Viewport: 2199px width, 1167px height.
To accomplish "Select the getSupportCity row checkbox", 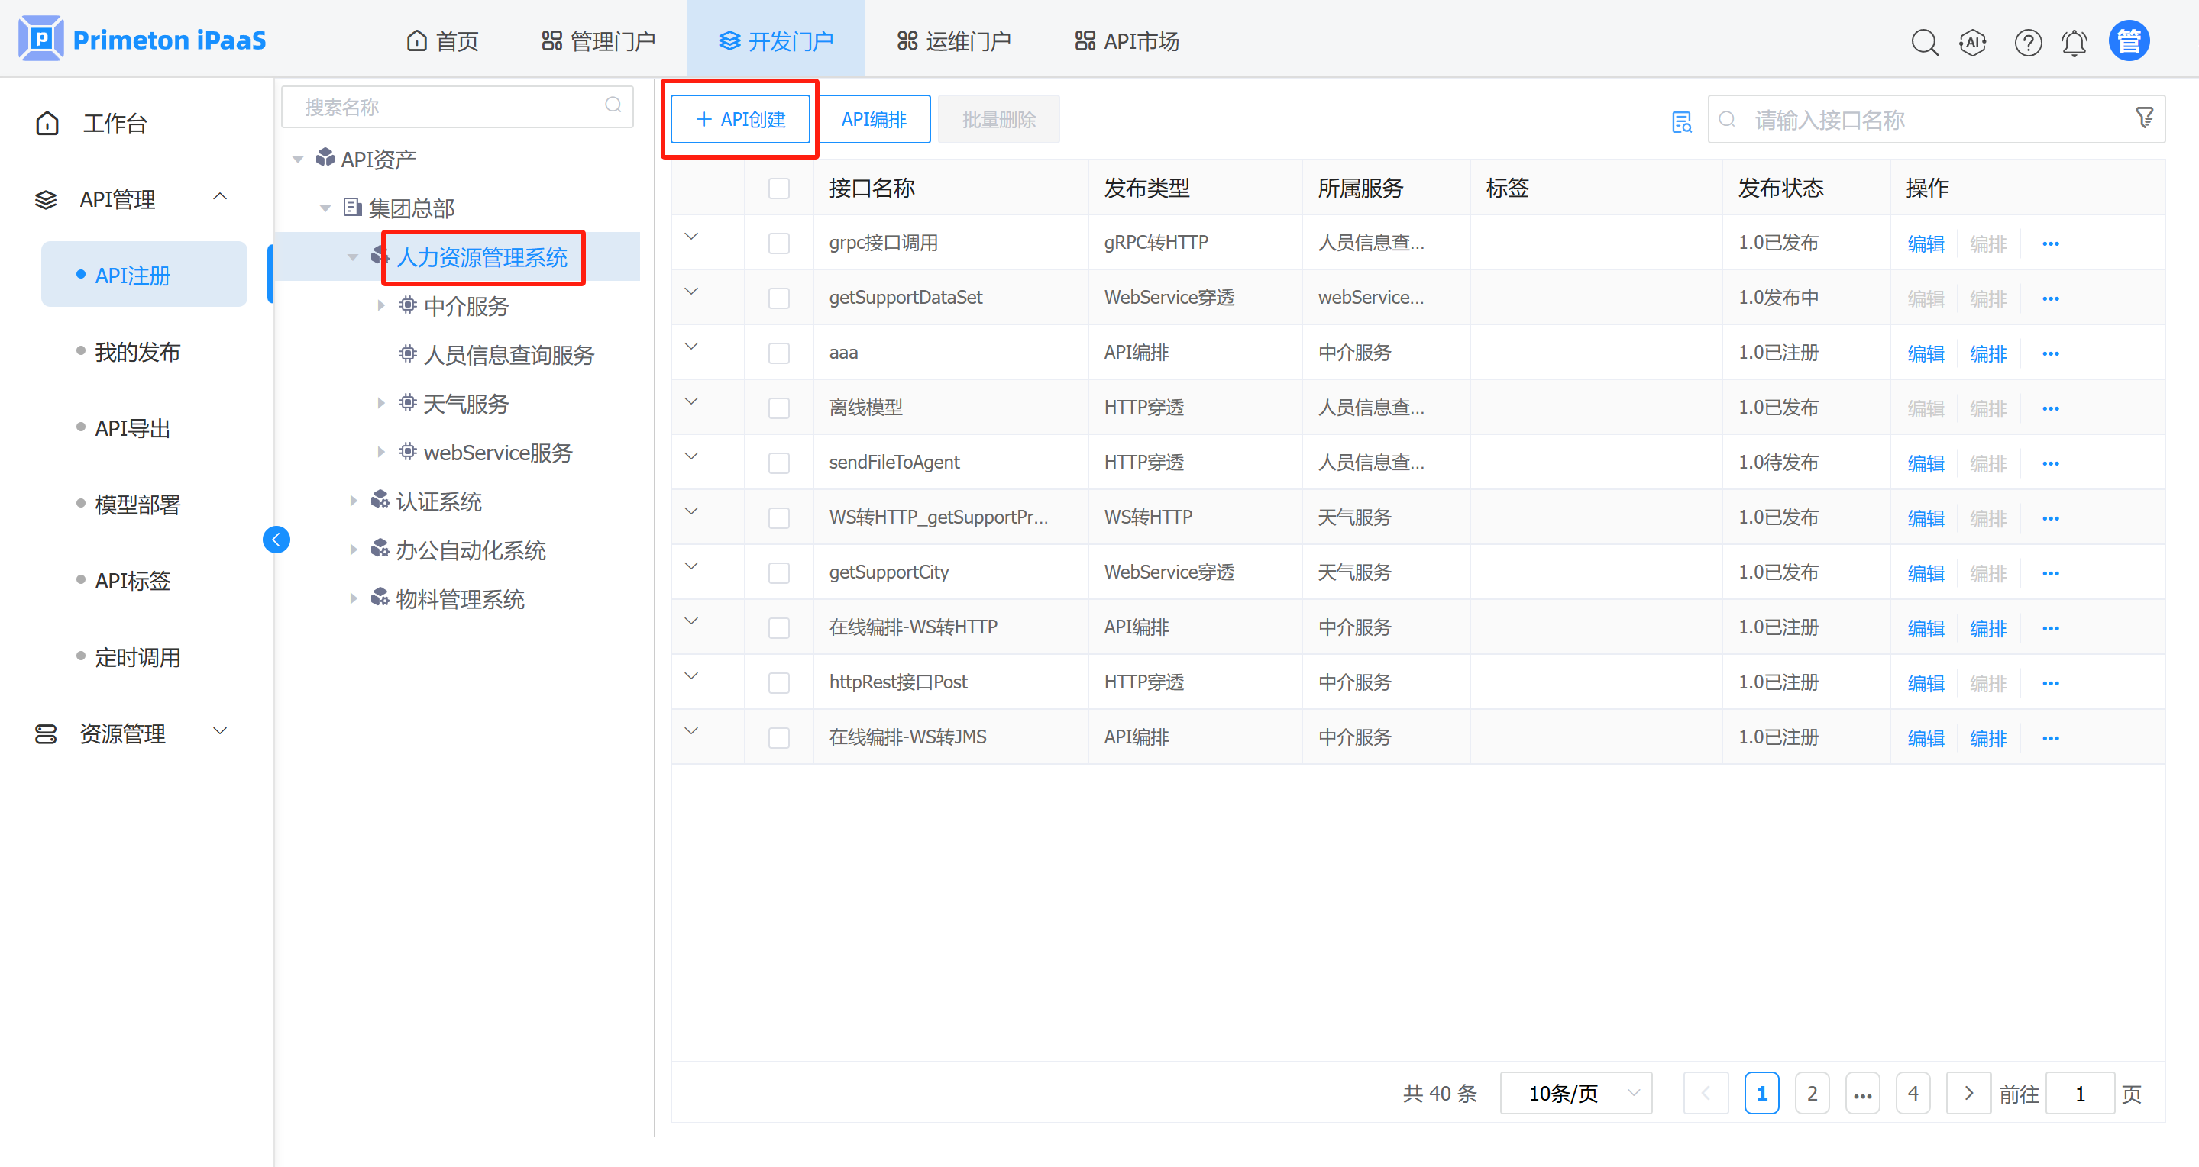I will coord(778,572).
